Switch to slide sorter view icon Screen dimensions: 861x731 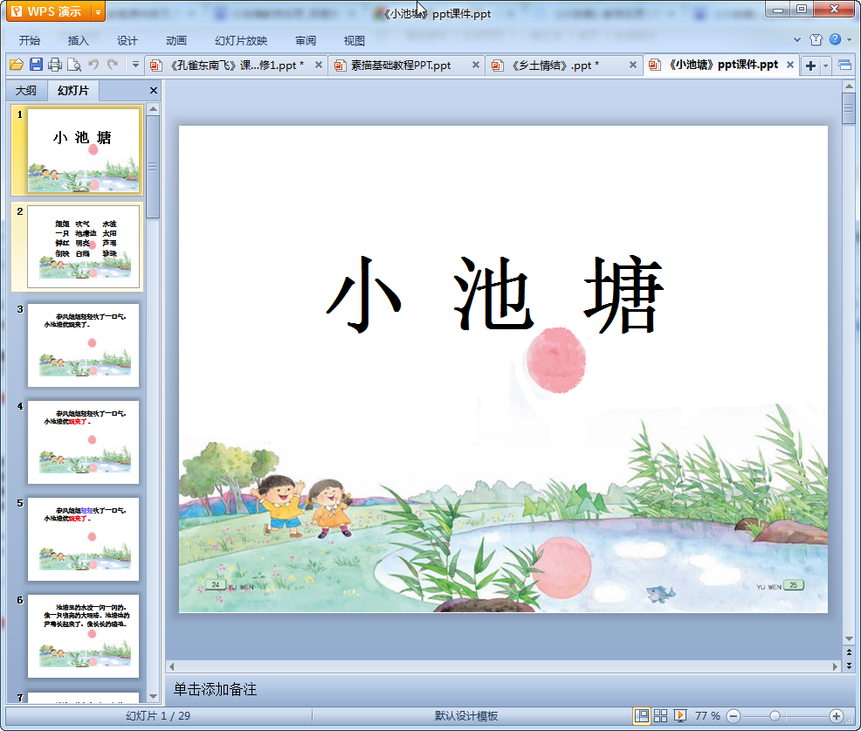point(660,715)
